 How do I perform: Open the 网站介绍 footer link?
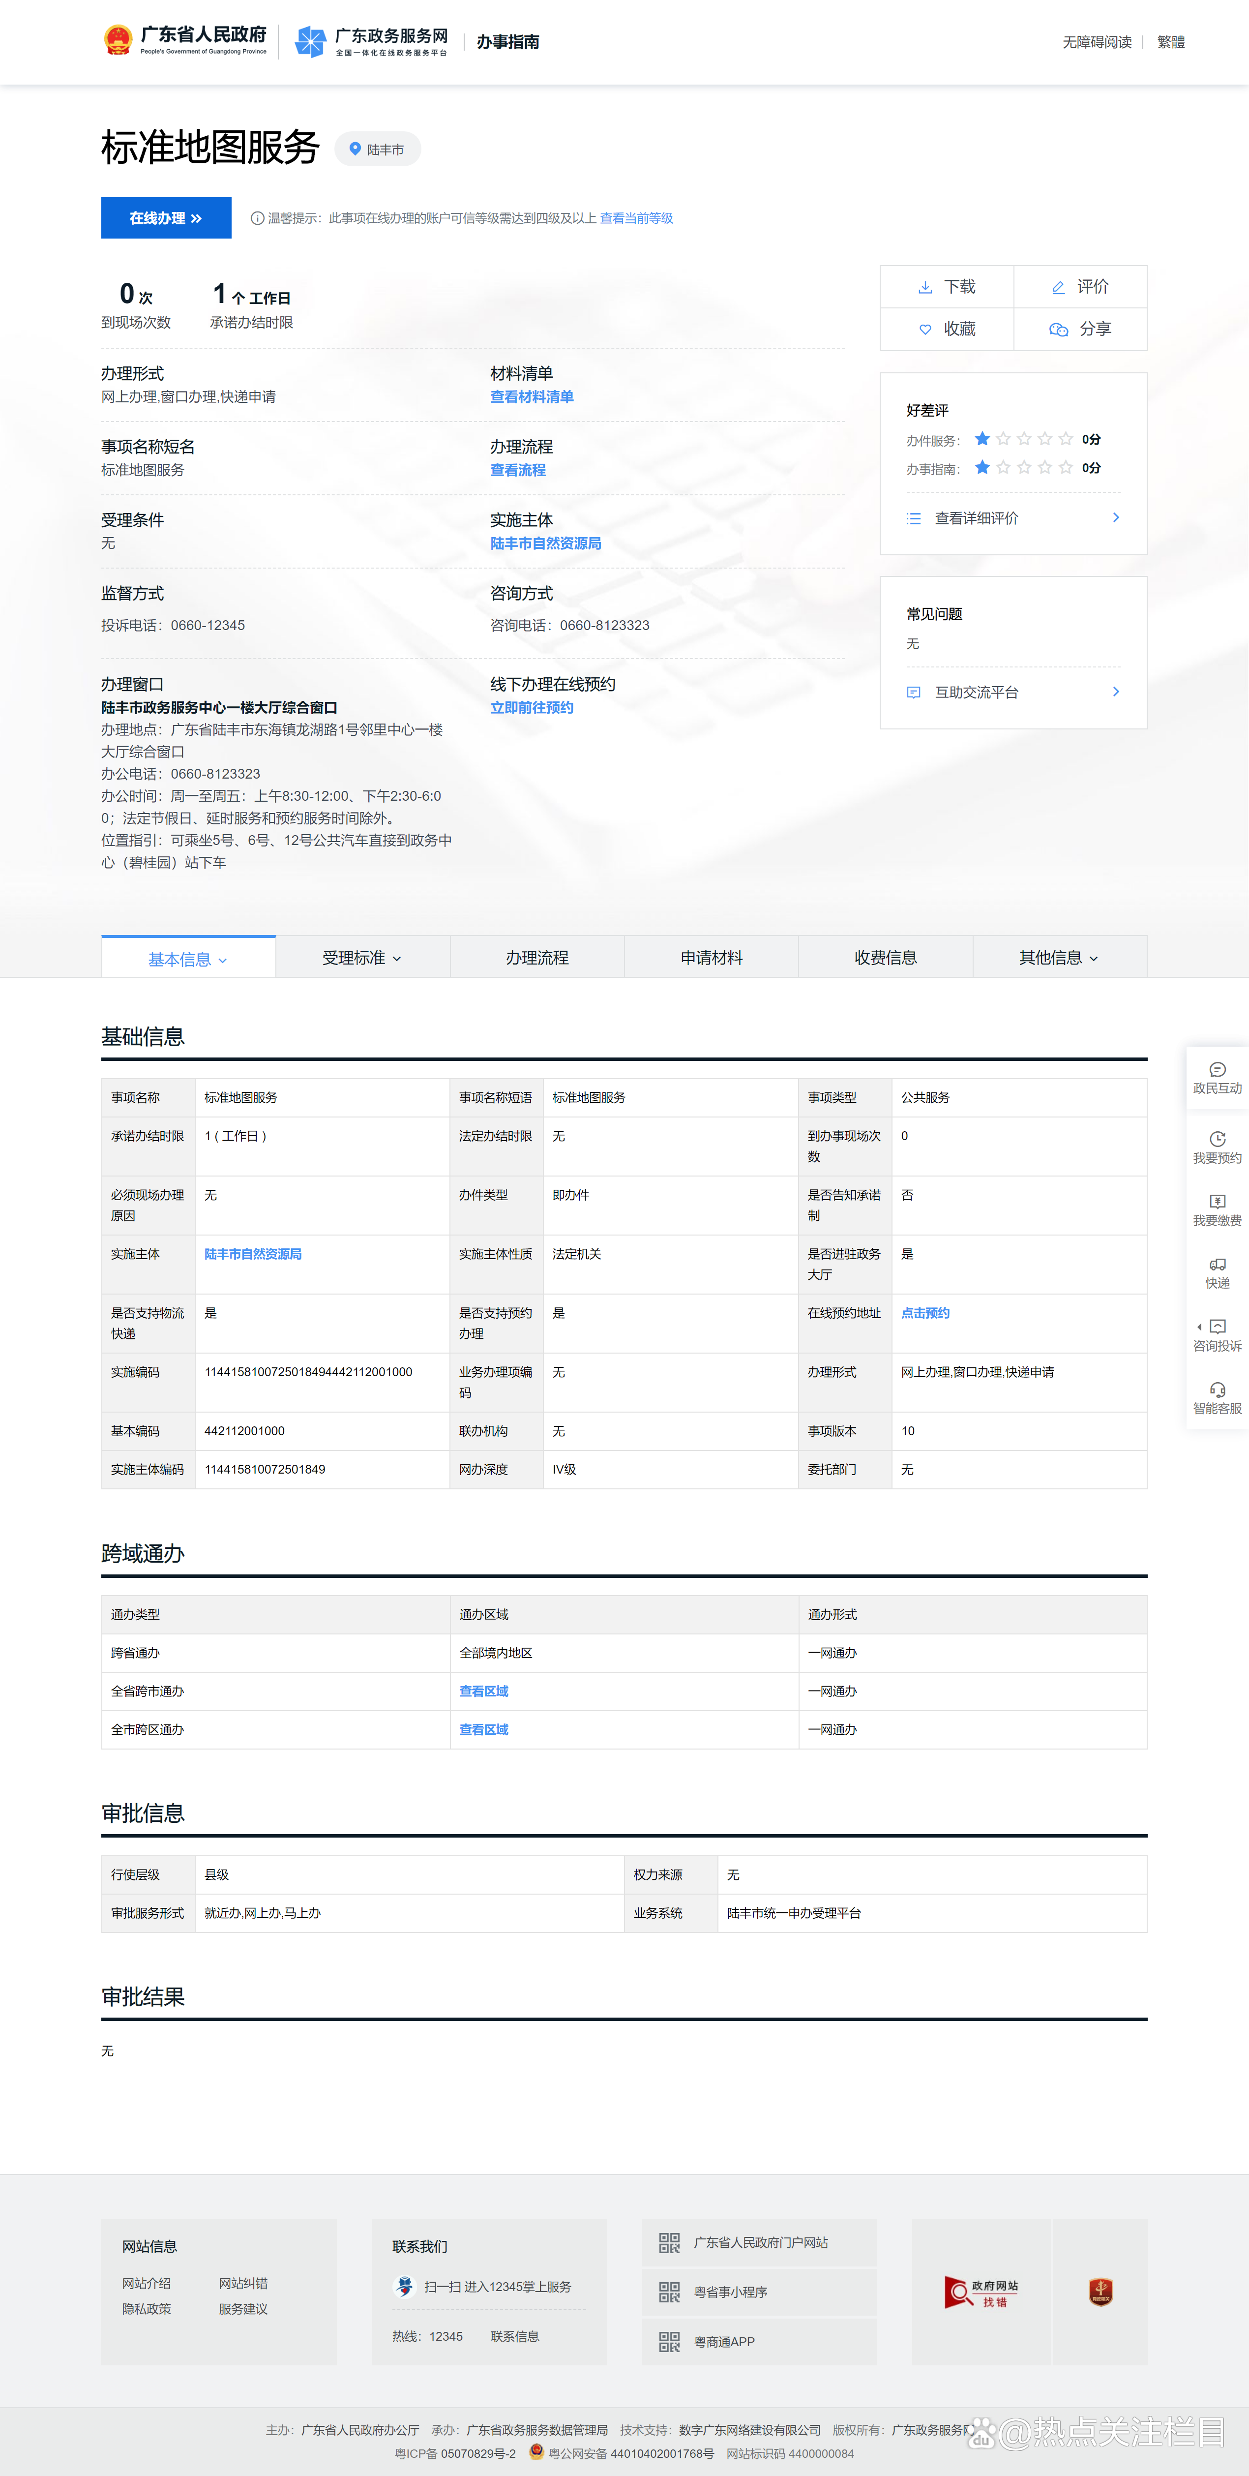pyautogui.click(x=146, y=2284)
